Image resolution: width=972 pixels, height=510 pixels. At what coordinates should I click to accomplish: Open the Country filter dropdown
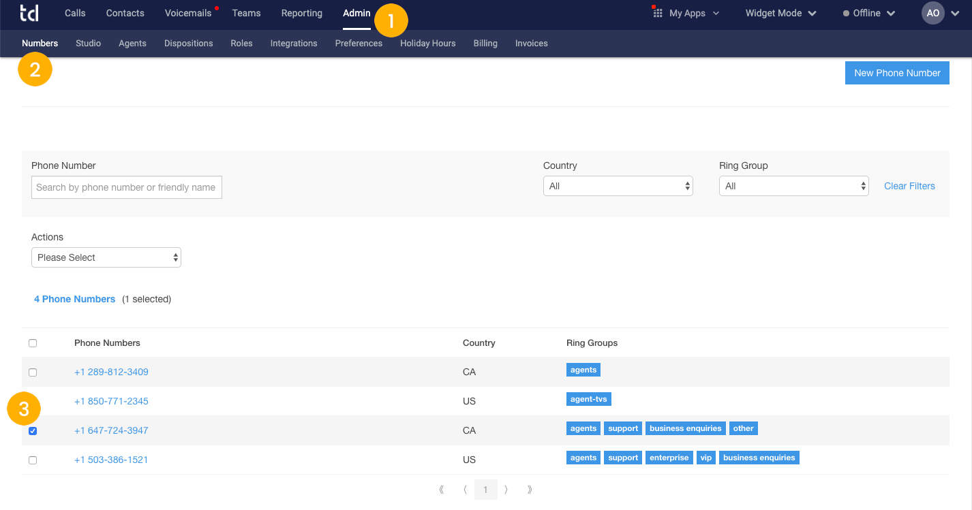[618, 186]
